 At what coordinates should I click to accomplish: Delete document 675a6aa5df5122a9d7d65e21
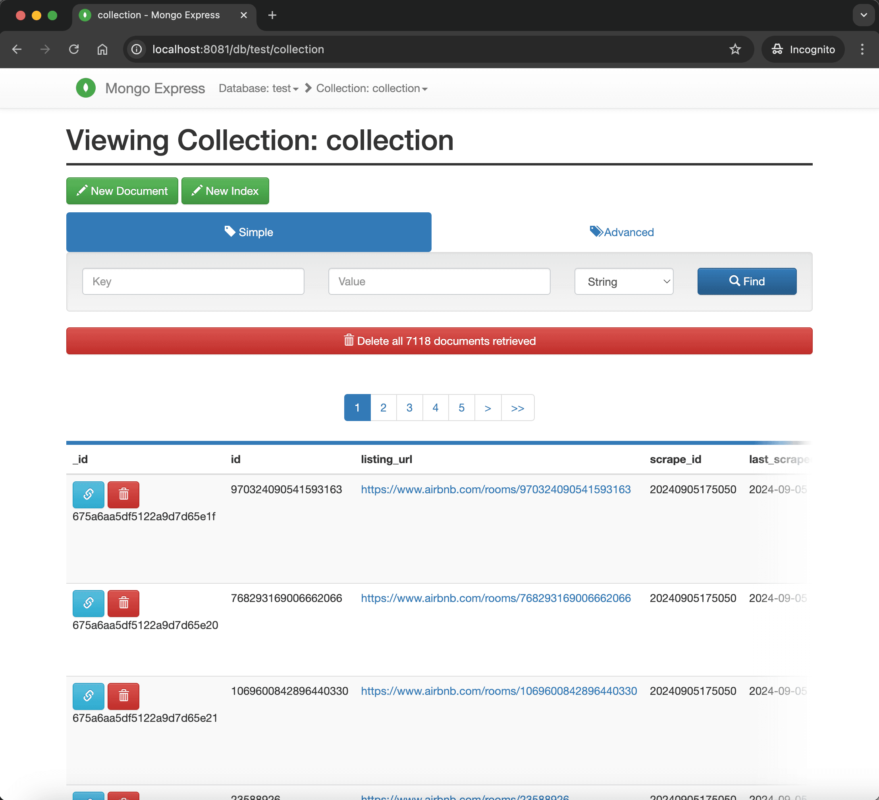point(123,696)
